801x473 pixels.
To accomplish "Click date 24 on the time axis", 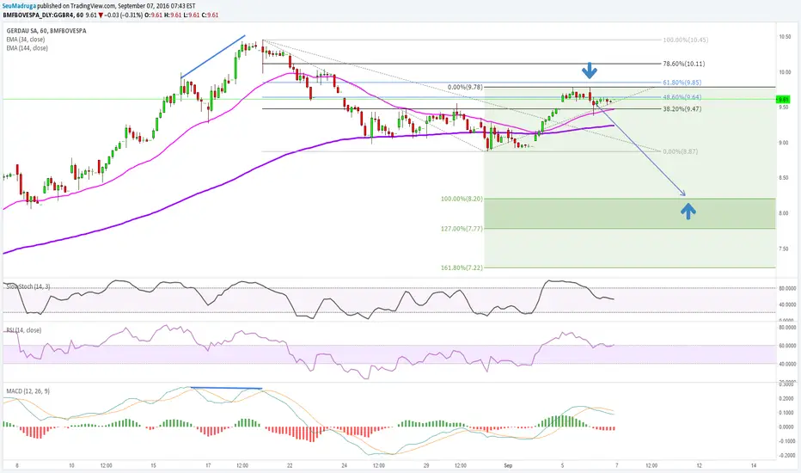I will tap(345, 466).
